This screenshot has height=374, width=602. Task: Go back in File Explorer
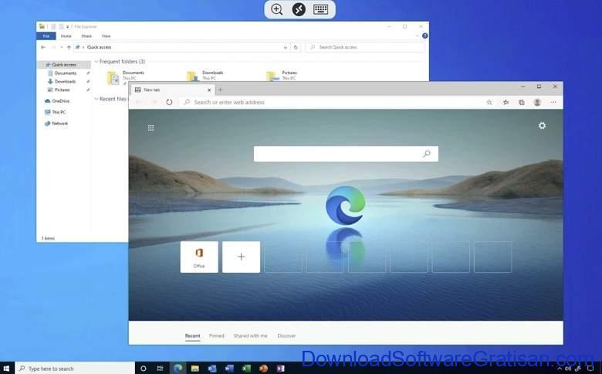click(x=43, y=47)
